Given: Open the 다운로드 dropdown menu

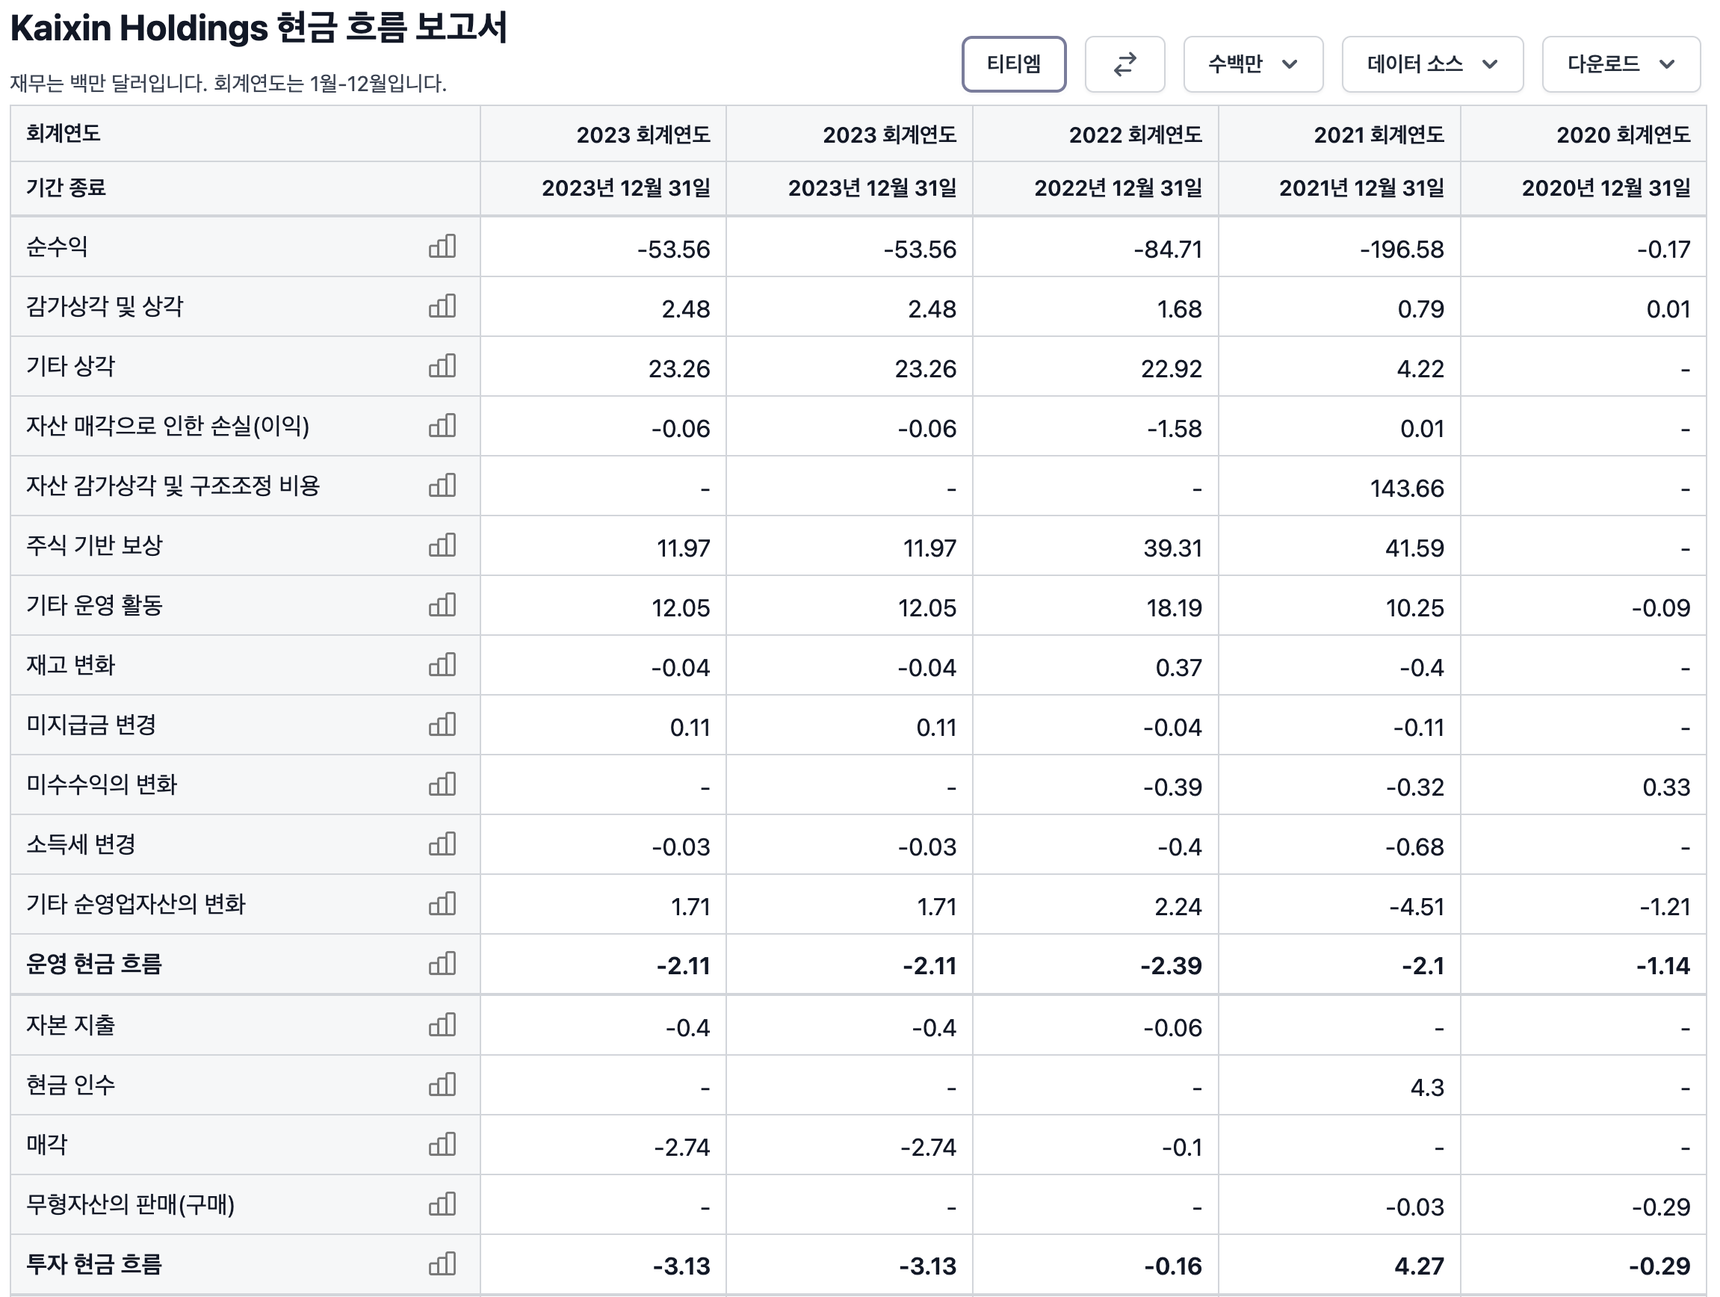Looking at the screenshot, I should [1621, 64].
